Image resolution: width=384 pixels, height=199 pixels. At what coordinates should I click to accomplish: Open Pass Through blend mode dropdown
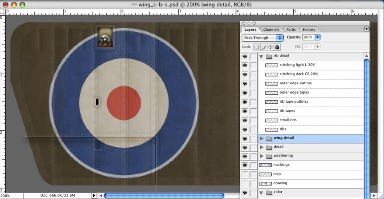[x=262, y=38]
